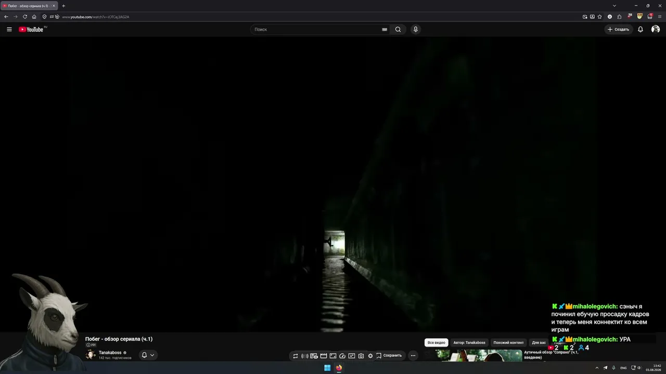Open the Firefox taskbar icon
666x374 pixels.
point(339,368)
